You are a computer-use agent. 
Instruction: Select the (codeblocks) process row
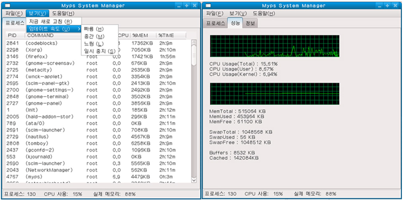[98, 43]
